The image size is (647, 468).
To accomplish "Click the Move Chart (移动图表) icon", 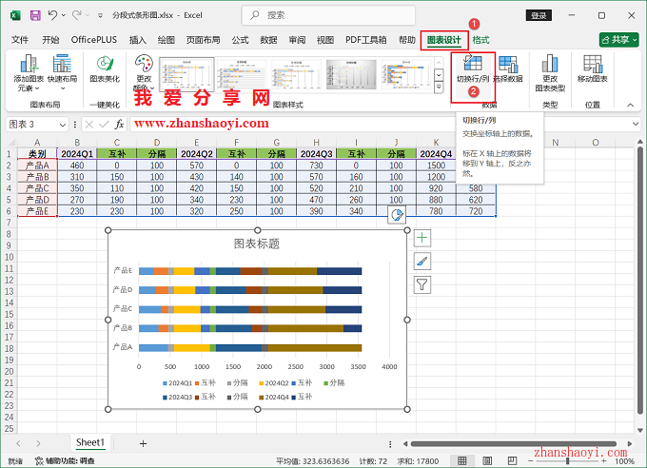I will [x=593, y=70].
